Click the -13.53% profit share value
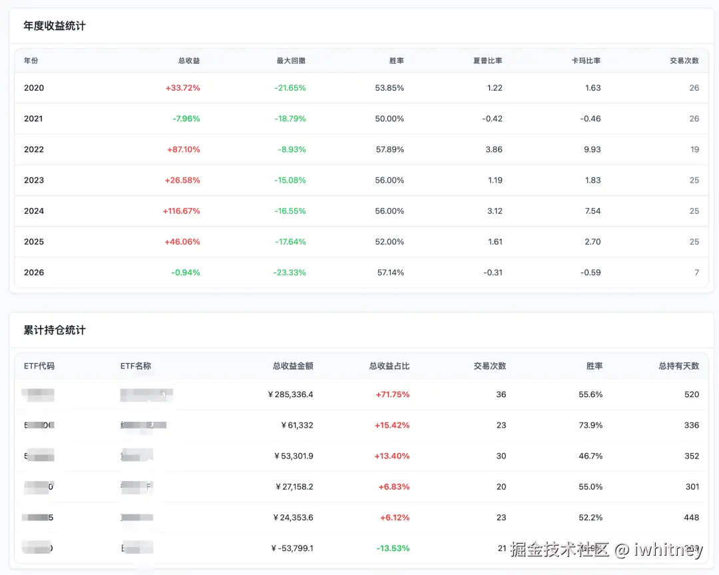Viewport: 719px width, 575px height. pos(393,548)
